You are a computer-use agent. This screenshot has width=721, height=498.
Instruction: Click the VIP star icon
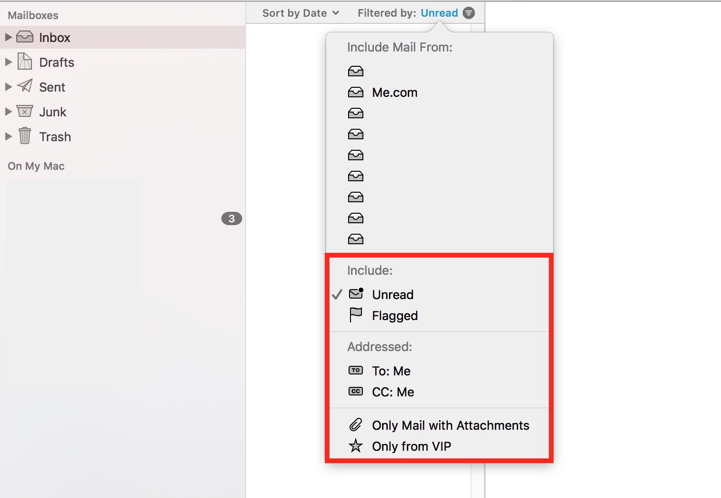[356, 446]
